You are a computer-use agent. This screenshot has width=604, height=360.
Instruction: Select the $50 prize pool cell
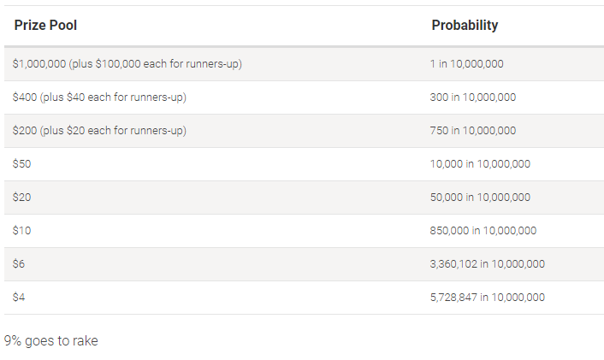point(21,164)
